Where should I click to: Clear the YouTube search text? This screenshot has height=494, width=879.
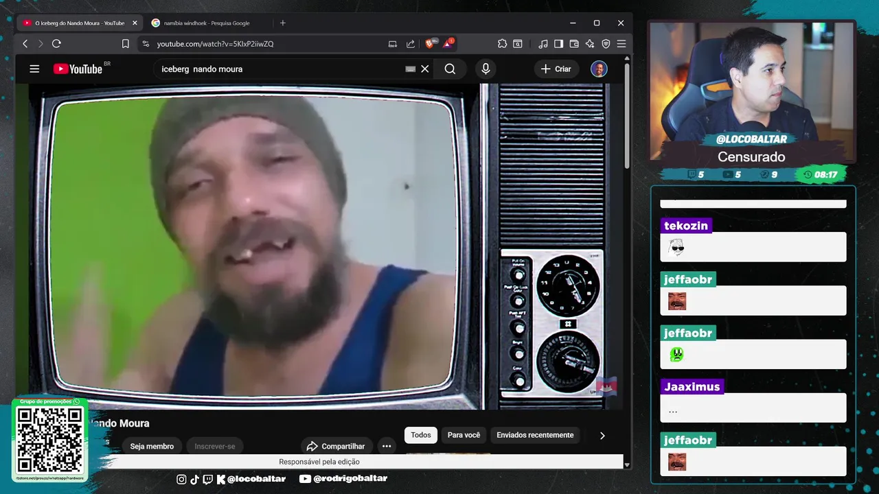click(425, 69)
